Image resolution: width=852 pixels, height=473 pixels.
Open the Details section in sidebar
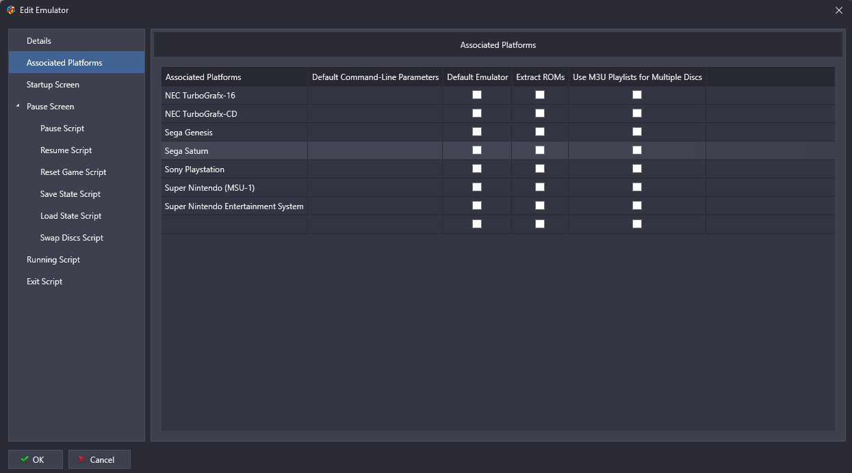tap(76, 41)
